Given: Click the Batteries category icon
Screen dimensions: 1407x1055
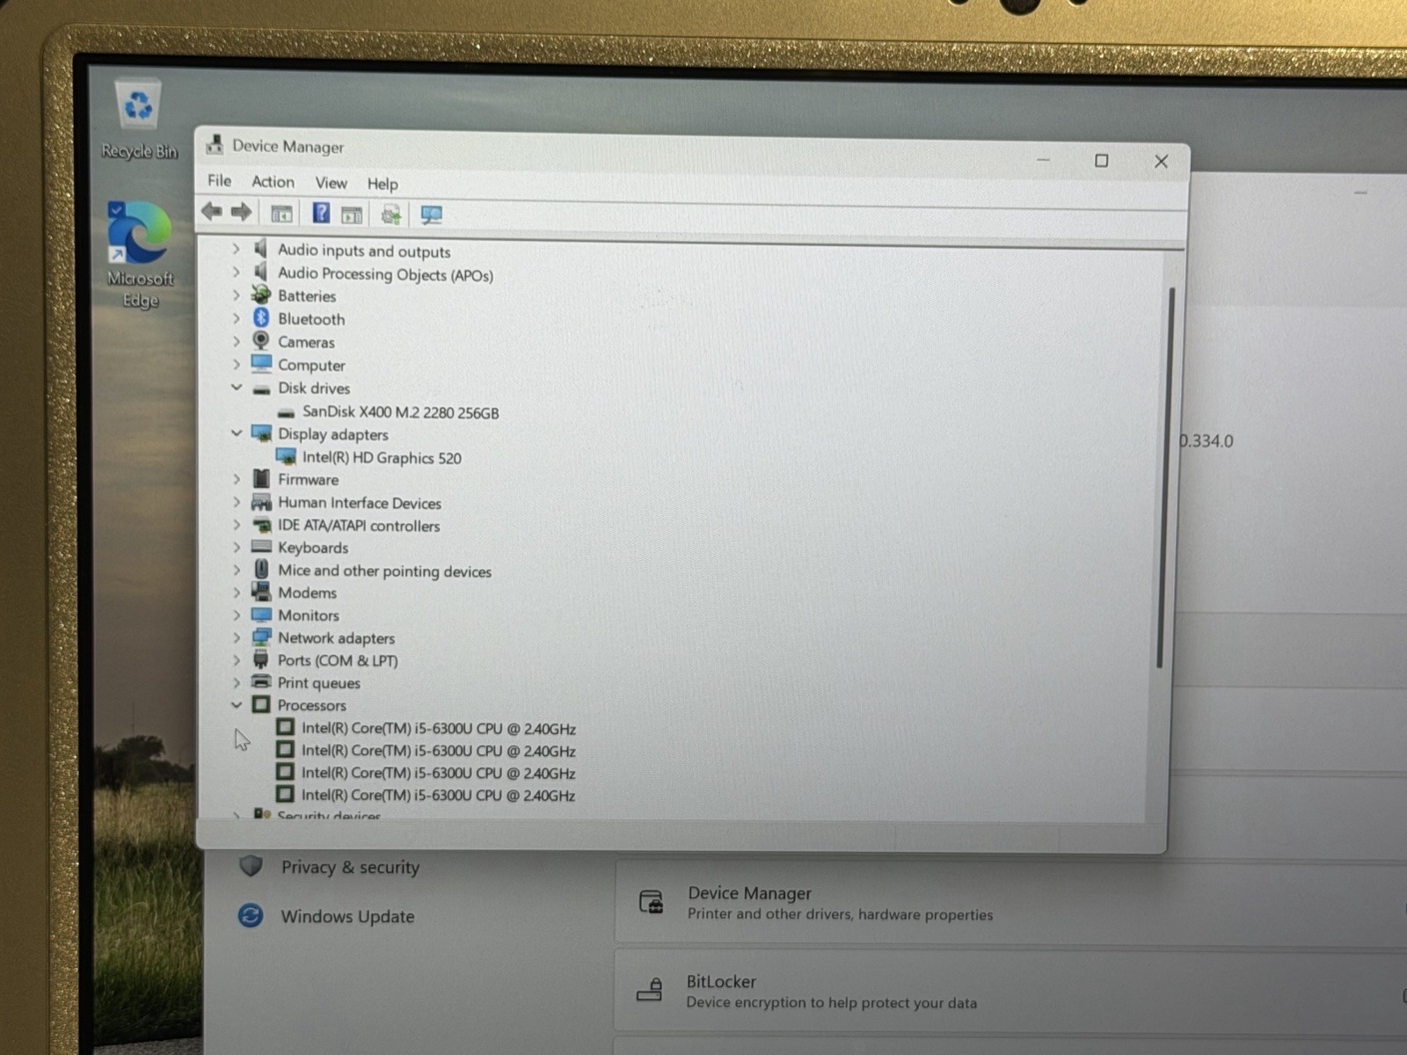Looking at the screenshot, I should click(261, 295).
